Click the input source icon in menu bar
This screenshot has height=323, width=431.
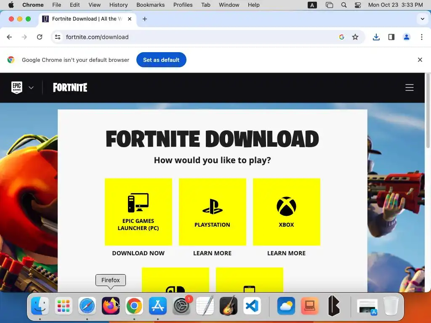(x=312, y=5)
